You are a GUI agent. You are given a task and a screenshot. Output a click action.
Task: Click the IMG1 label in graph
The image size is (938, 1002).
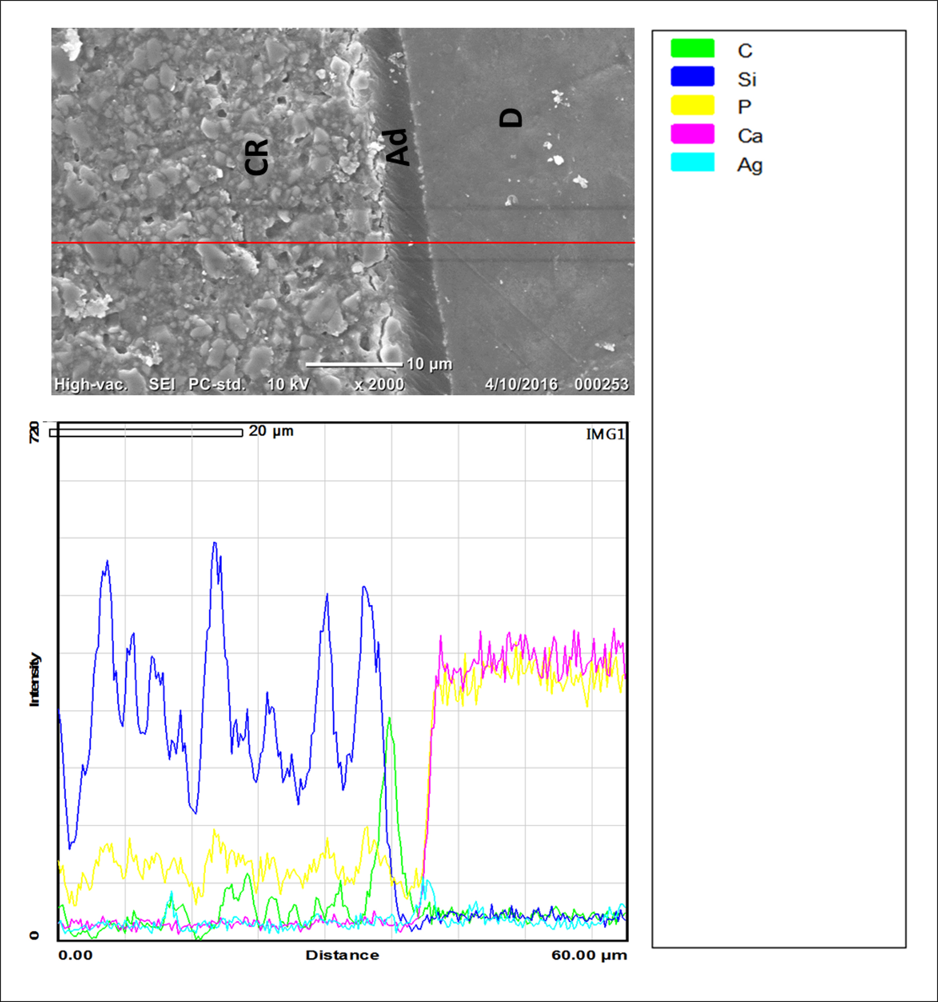(605, 435)
